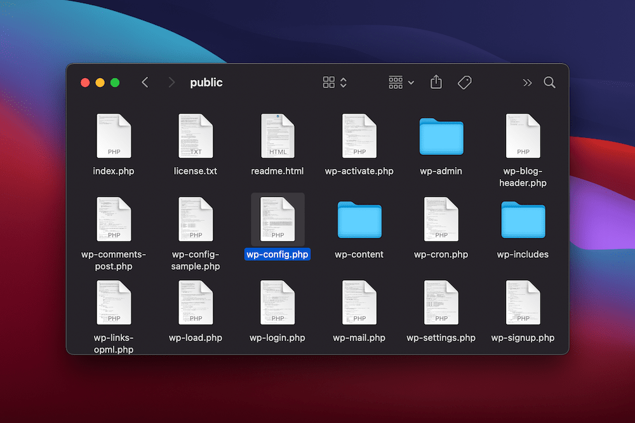Viewport: 635px width, 423px height.
Task: Select the wp-signup.php file icon
Action: click(523, 303)
